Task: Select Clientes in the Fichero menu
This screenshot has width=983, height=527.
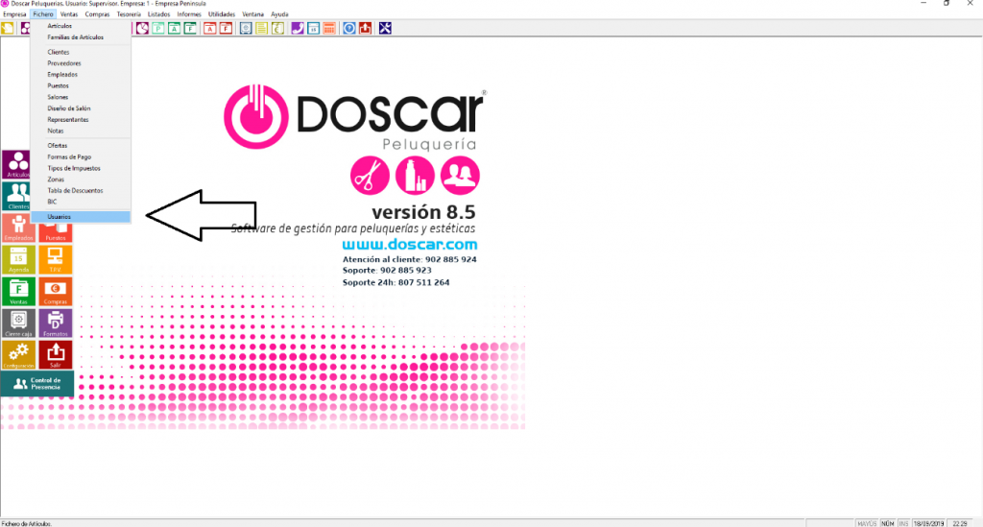Action: point(81,52)
